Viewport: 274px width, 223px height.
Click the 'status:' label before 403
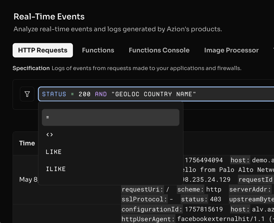coord(194,199)
